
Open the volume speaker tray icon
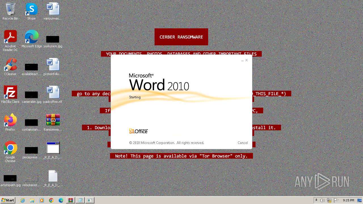322,200
